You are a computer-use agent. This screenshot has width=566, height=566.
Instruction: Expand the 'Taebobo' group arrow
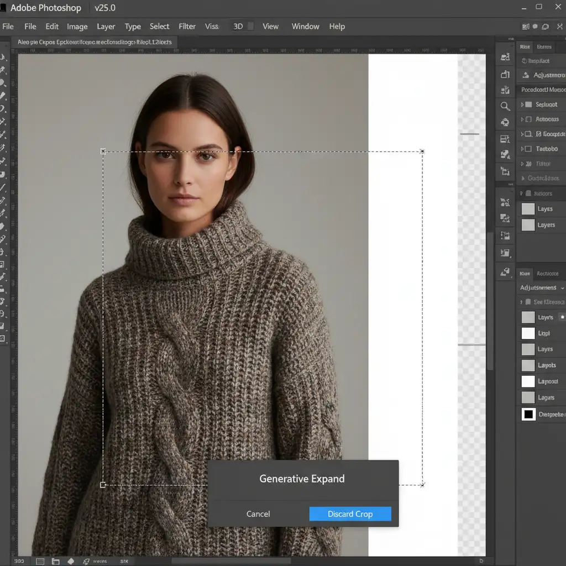(522, 149)
